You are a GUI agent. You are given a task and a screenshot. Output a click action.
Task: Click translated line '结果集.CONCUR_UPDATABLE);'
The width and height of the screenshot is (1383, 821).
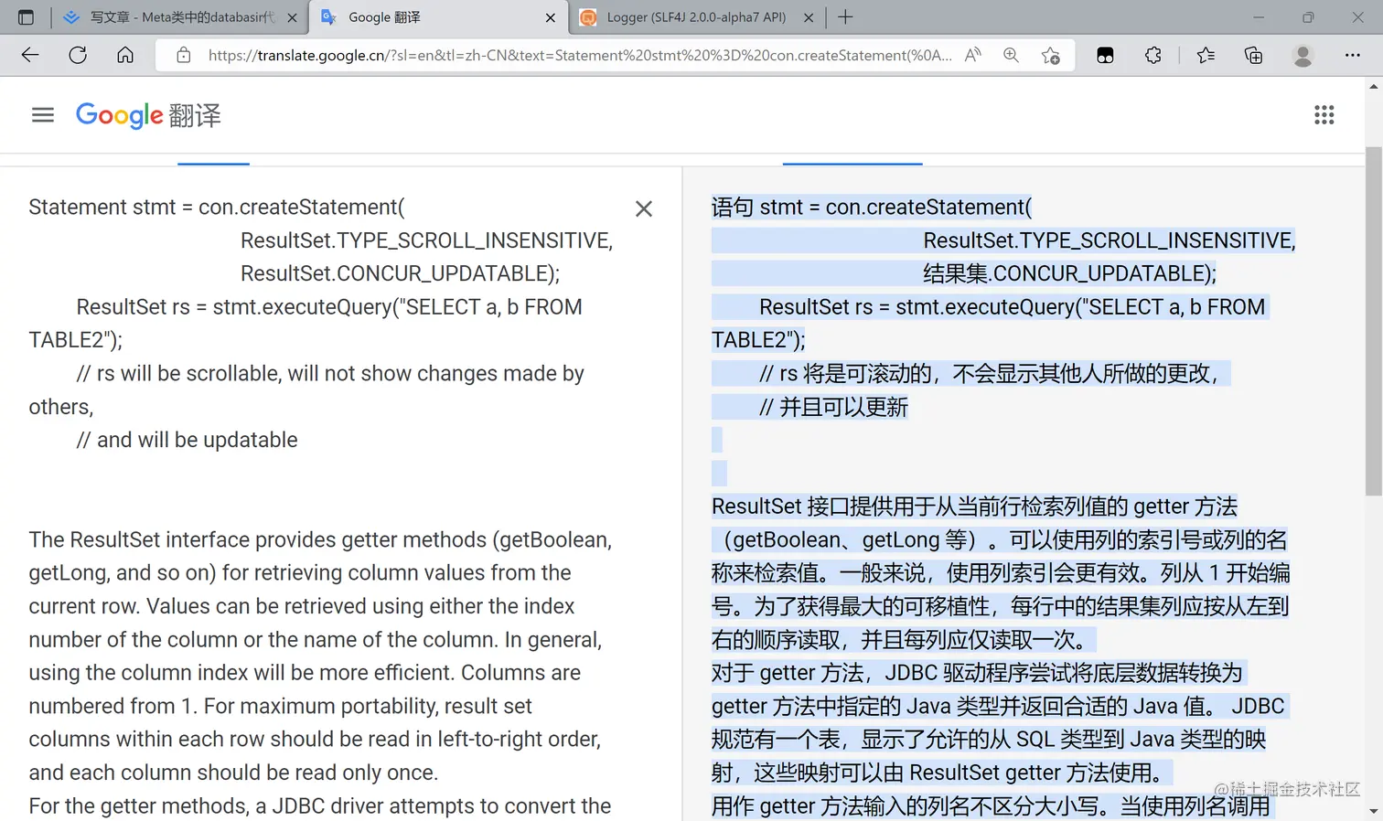[1069, 273]
